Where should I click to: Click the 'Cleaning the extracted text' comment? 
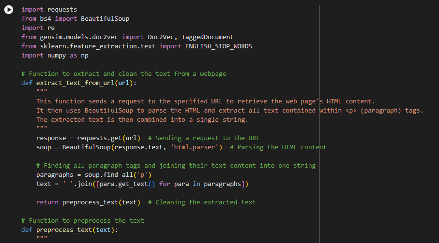click(201, 202)
